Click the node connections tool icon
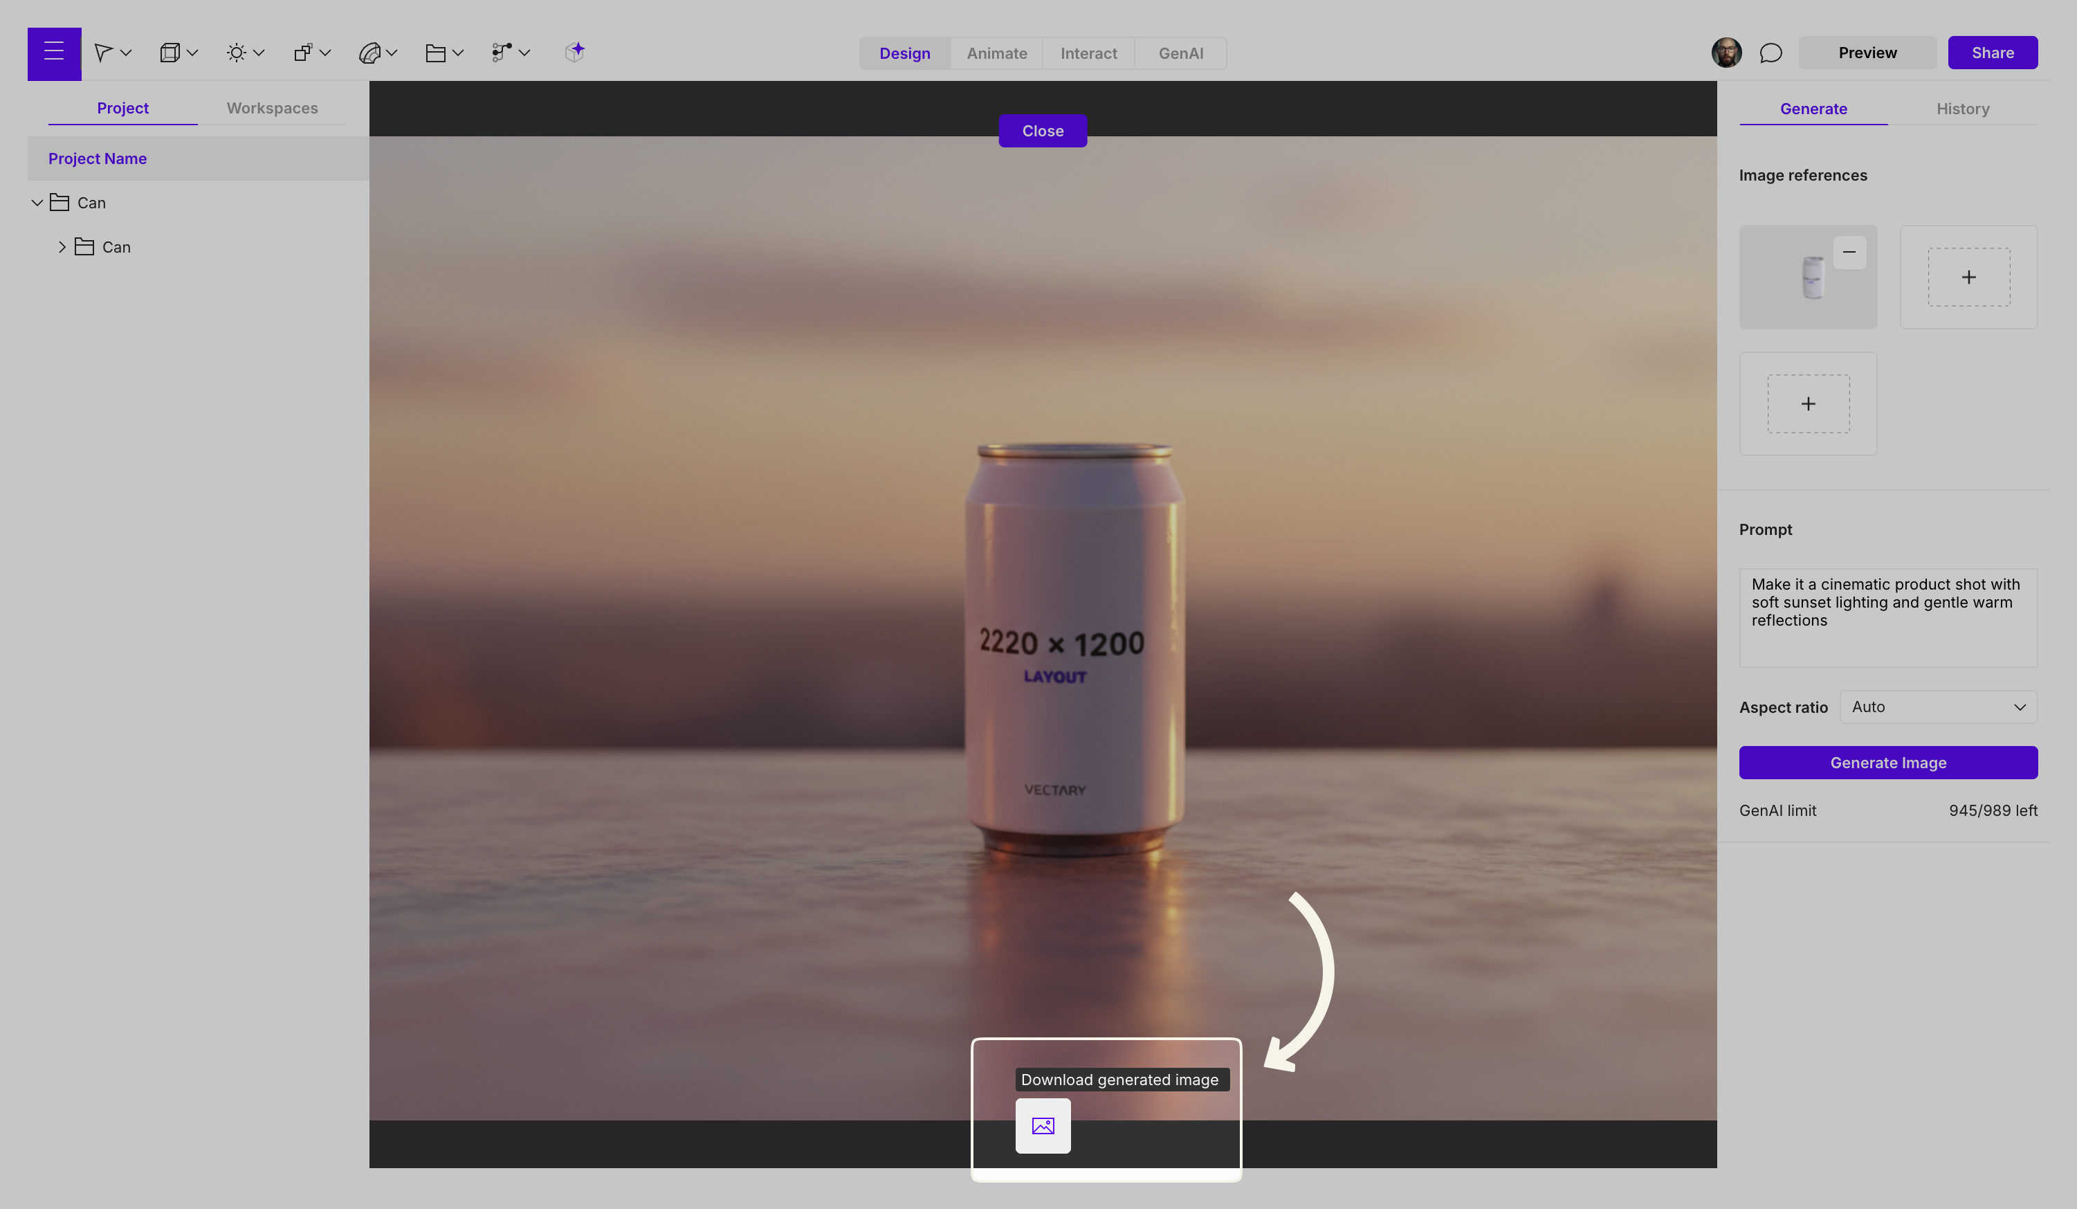This screenshot has width=2077, height=1209. [x=501, y=53]
